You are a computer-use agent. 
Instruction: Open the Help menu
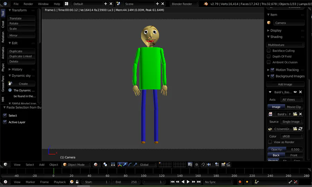(x=57, y=4)
